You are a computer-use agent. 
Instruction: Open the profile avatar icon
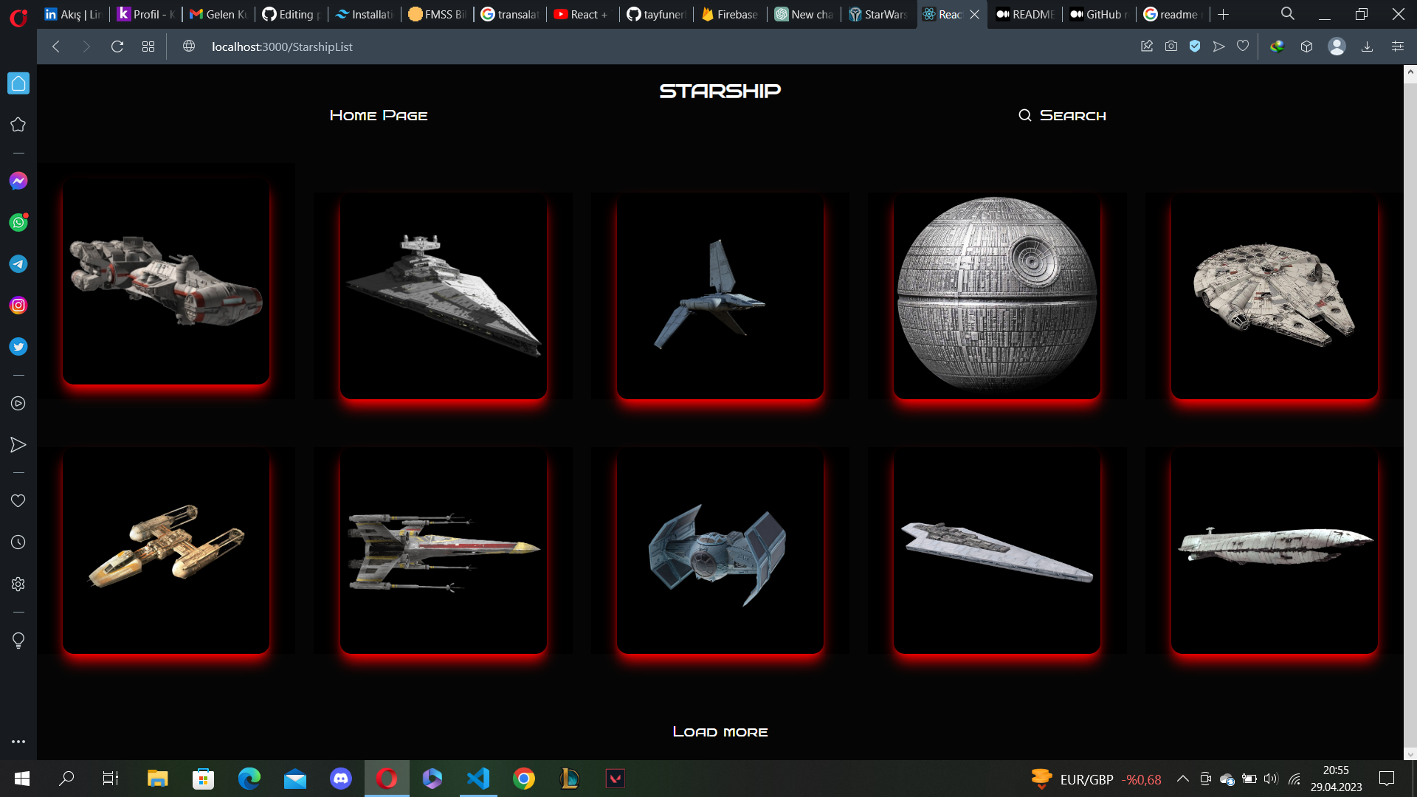pos(1337,46)
